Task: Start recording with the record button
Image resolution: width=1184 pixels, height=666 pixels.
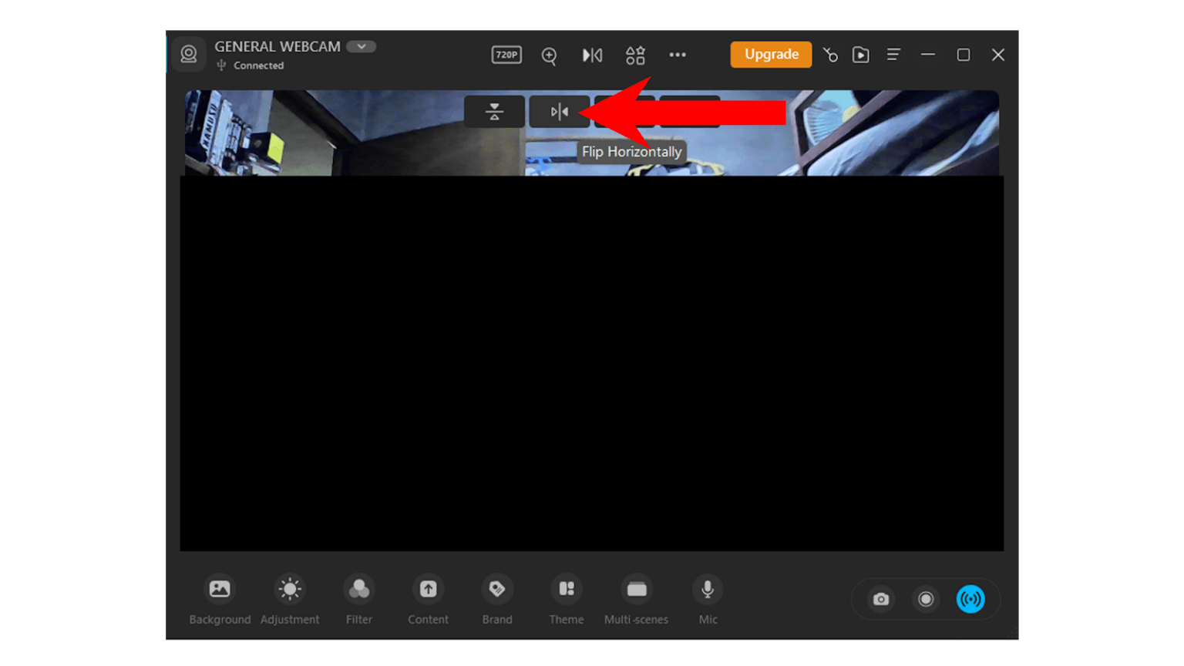Action: (x=926, y=599)
